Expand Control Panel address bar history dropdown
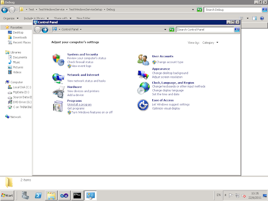Viewport: 268px width, 201px height. pyautogui.click(x=165, y=29)
